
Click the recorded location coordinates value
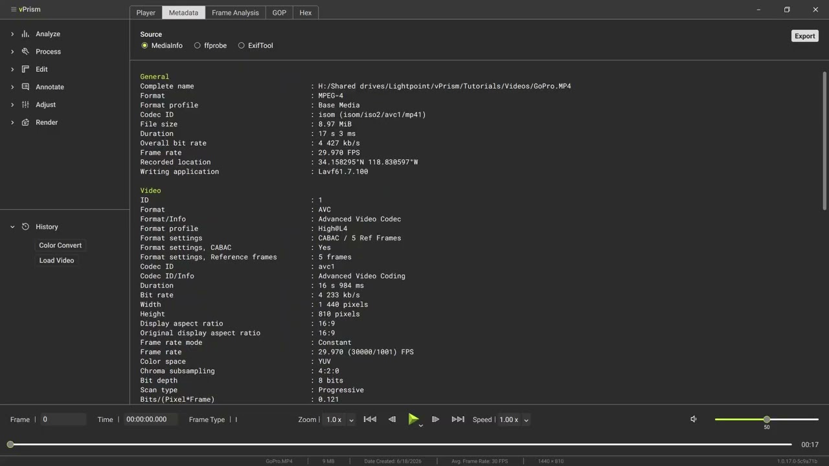(368, 162)
